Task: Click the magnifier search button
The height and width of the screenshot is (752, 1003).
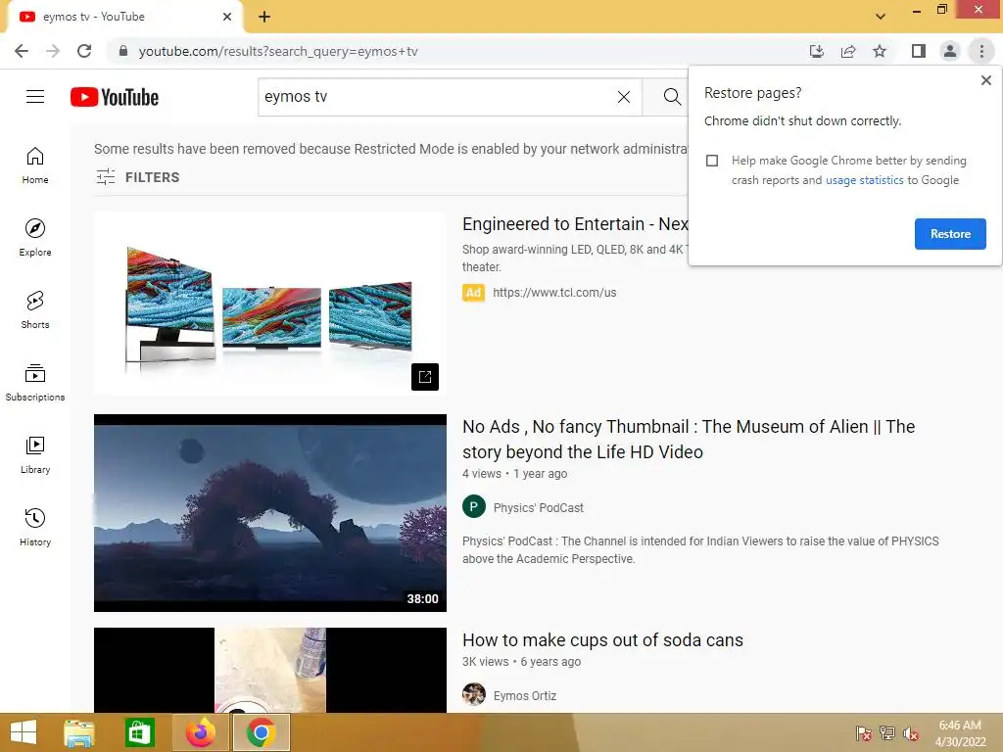Action: tap(671, 97)
